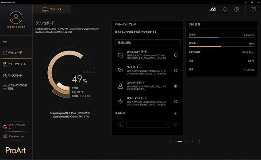The height and width of the screenshot is (160, 261).
Task: Click the 8448 MHz memory frequency value
Action: coord(248,52)
